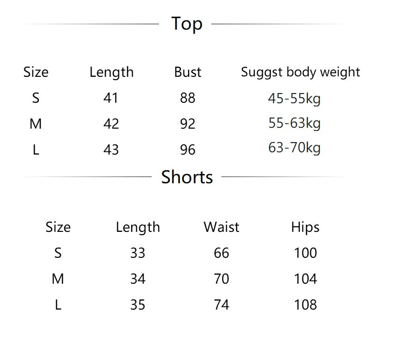Click hips measurement 108
Image resolution: width=393 pixels, height=342 pixels.
click(x=305, y=305)
